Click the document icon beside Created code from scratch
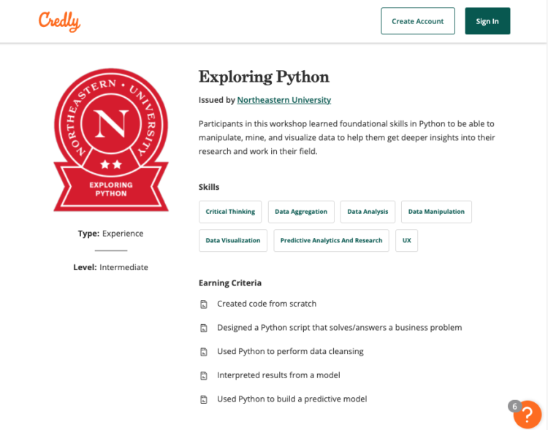The image size is (548, 430). click(x=204, y=304)
